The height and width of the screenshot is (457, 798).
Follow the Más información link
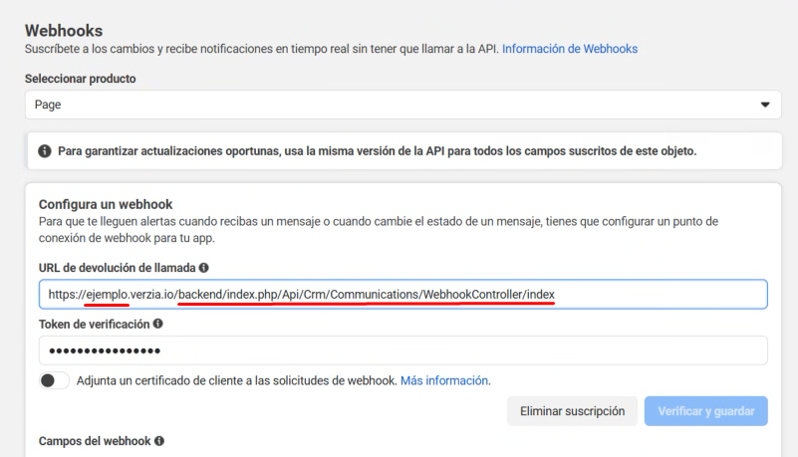[444, 380]
